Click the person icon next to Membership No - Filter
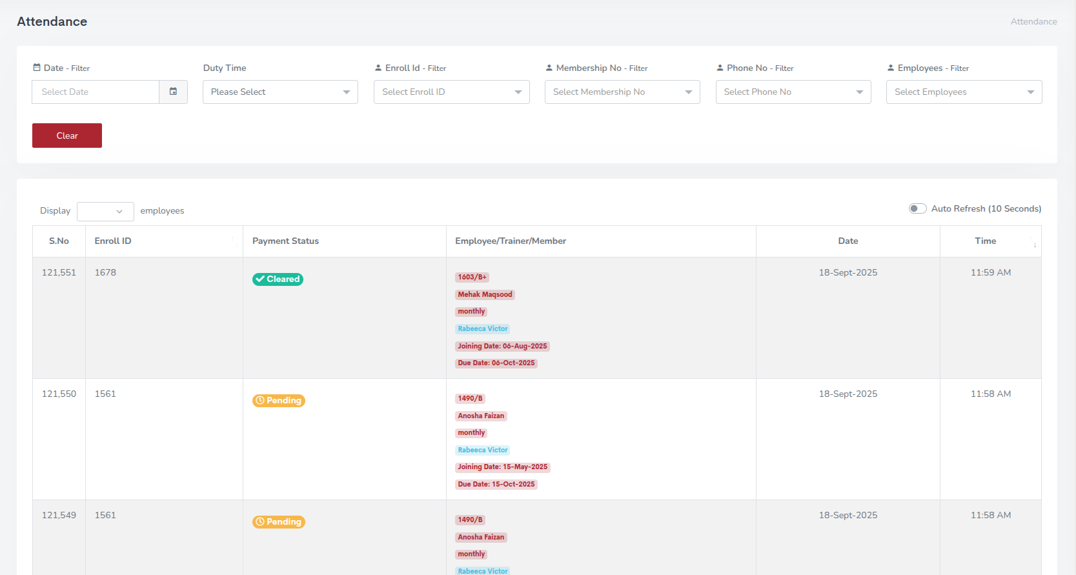Image resolution: width=1076 pixels, height=575 pixels. click(549, 68)
